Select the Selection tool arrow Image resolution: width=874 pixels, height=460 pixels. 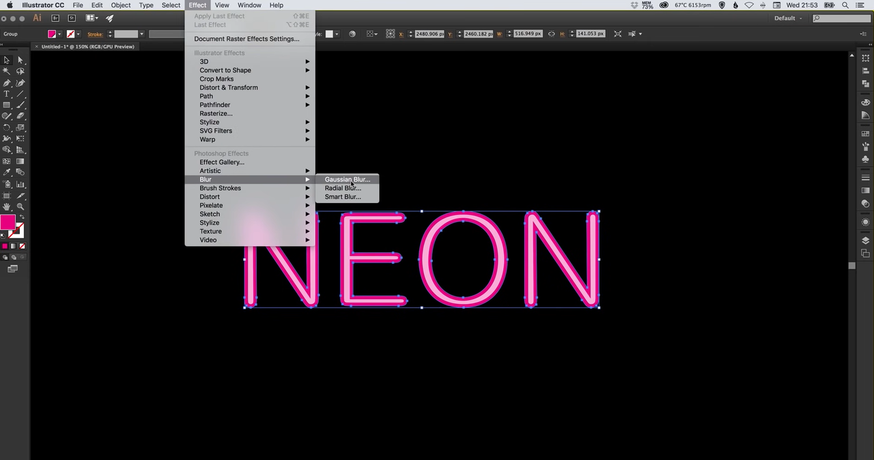[7, 60]
